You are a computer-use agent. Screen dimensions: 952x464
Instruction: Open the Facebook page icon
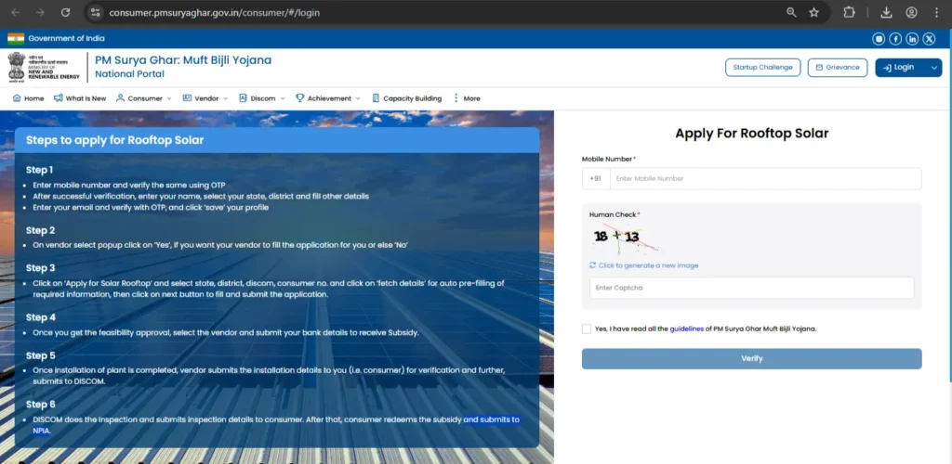point(895,38)
